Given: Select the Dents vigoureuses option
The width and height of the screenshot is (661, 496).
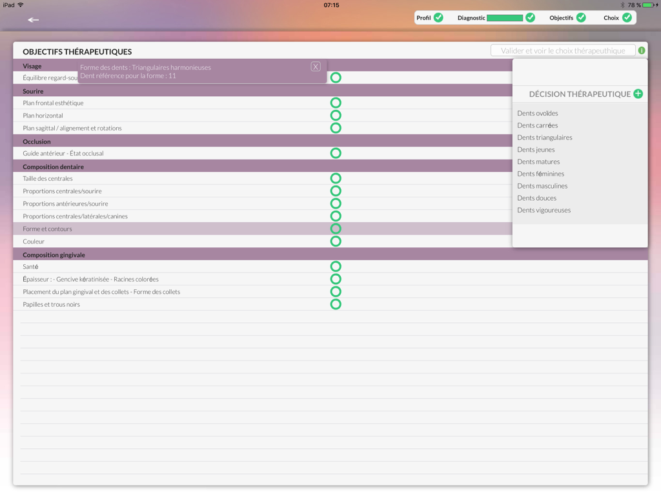Looking at the screenshot, I should (543, 210).
